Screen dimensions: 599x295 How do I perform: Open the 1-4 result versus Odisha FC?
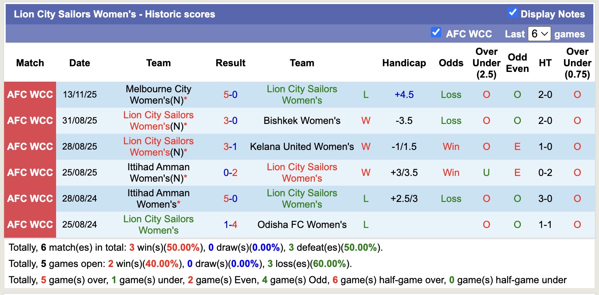coord(230,225)
